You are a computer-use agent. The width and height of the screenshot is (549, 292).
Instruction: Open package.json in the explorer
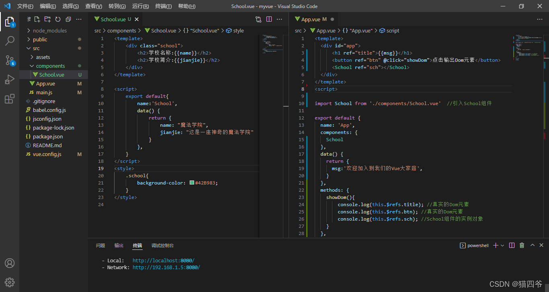click(x=53, y=136)
